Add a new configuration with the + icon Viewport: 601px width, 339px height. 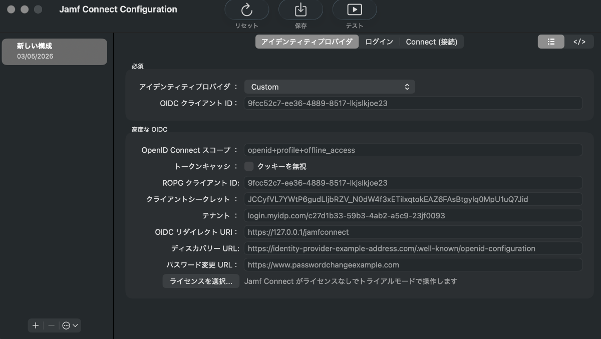tap(35, 325)
